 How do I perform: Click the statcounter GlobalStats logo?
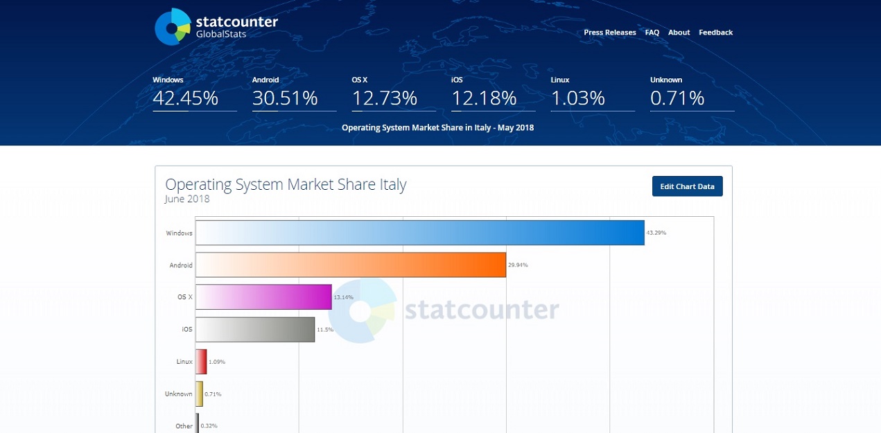(216, 27)
